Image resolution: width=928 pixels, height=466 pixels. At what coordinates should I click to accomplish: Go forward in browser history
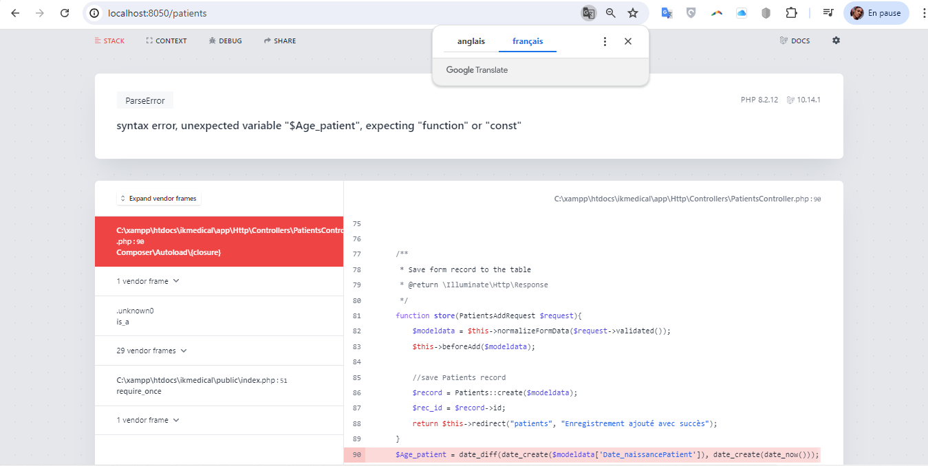pyautogui.click(x=40, y=13)
